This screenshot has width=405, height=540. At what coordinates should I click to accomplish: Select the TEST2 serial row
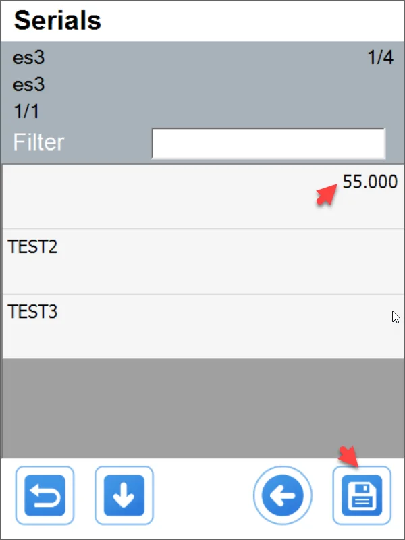click(202, 261)
